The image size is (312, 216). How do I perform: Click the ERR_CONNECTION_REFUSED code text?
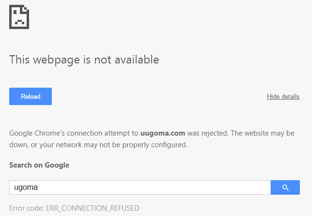(93, 208)
